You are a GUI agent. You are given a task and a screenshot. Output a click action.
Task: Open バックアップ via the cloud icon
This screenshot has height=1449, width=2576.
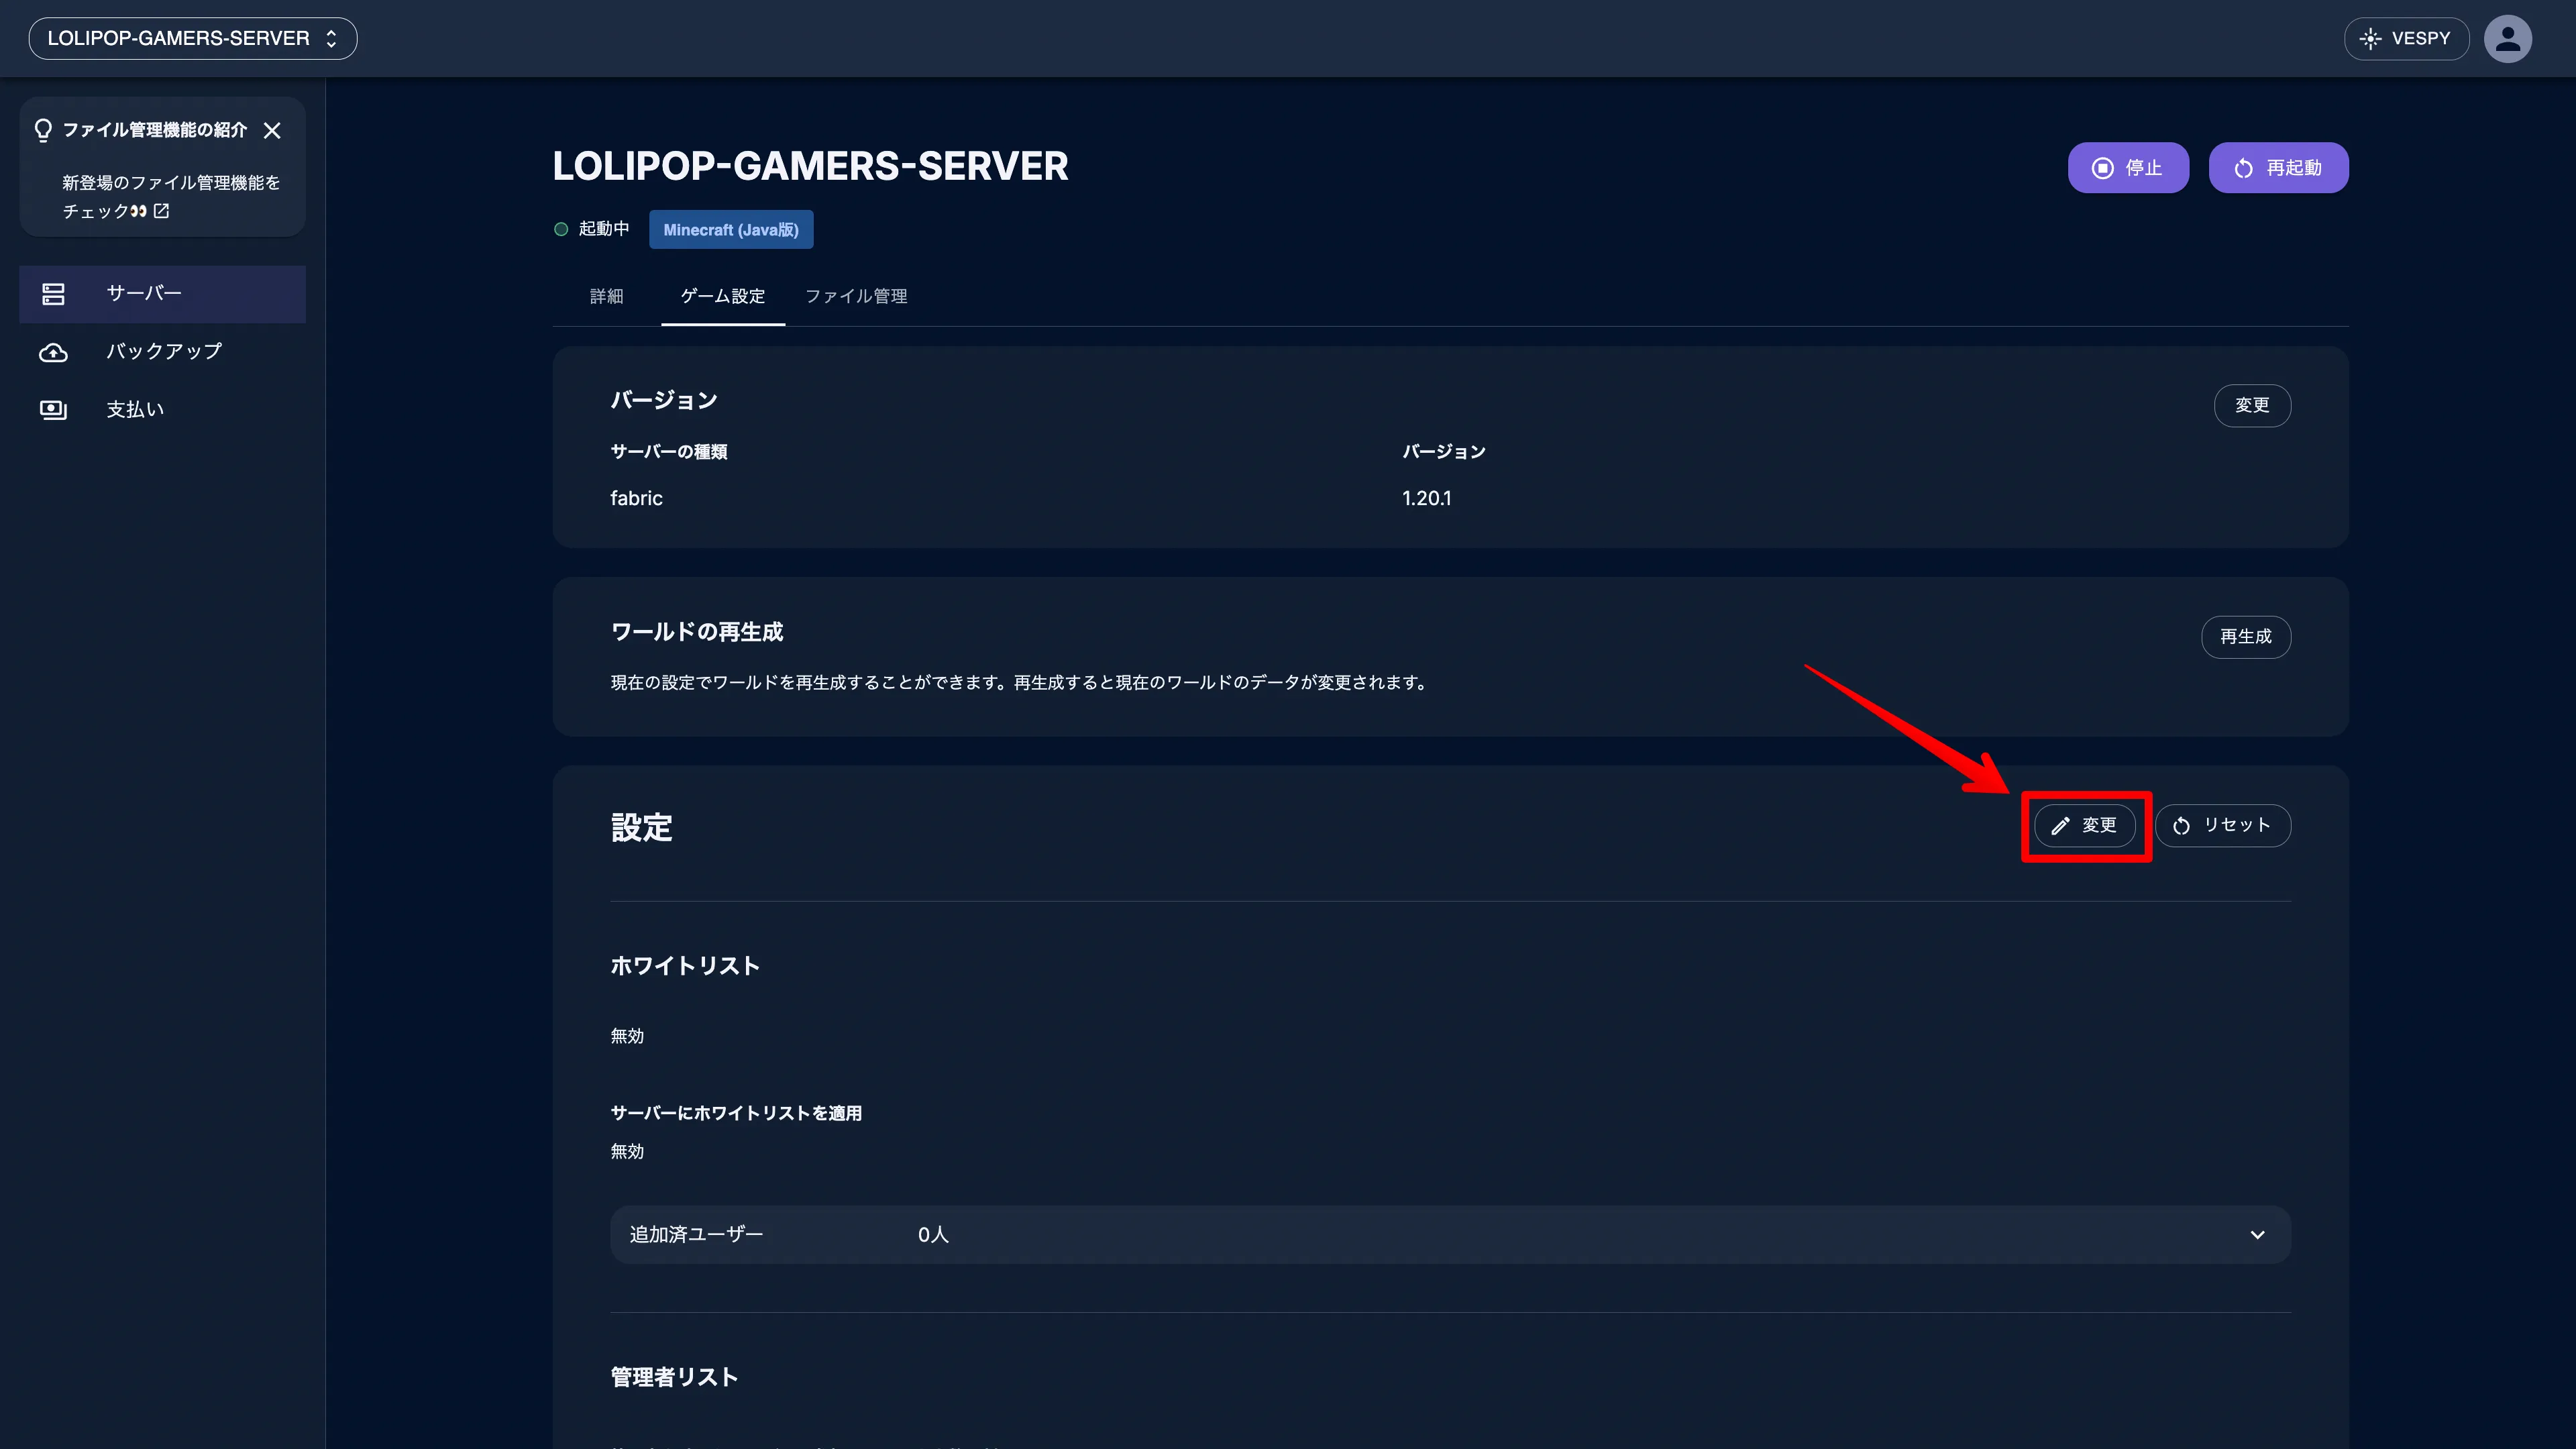click(53, 352)
